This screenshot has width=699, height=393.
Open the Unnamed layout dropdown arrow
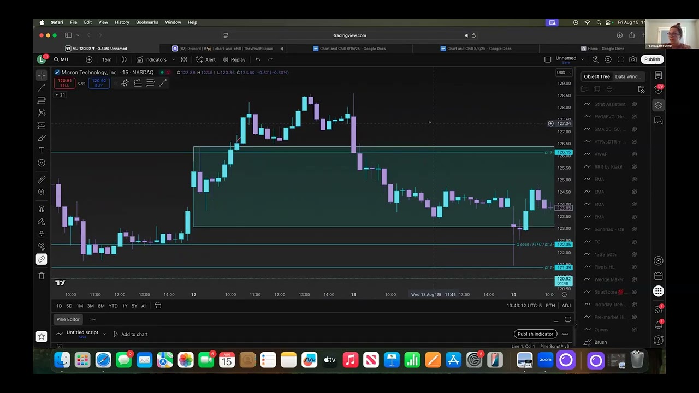tap(582, 59)
